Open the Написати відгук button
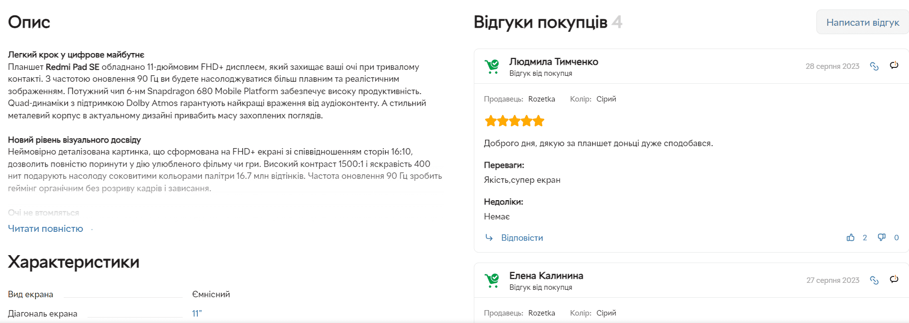 862,22
